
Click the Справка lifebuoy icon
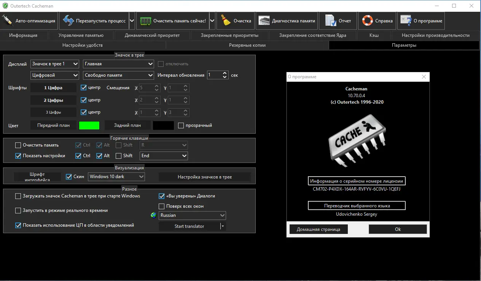[x=367, y=21]
